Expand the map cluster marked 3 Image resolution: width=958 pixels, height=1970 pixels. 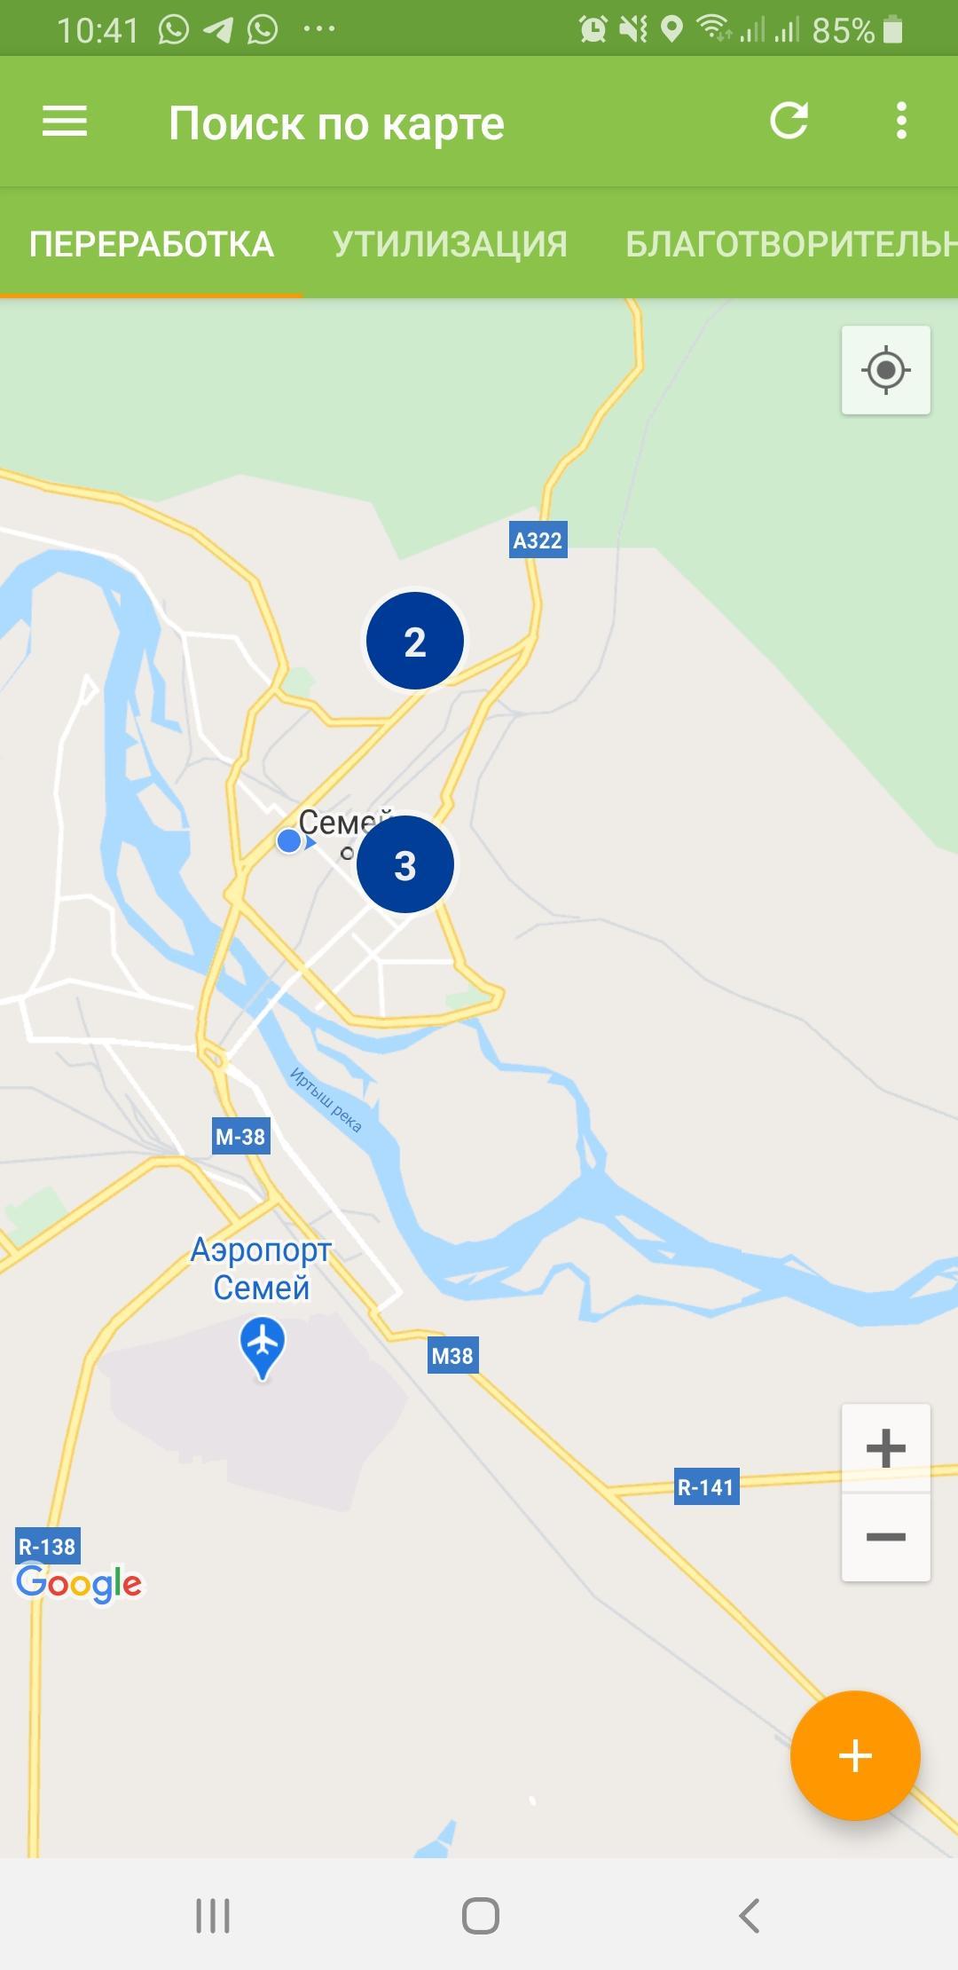[x=405, y=864]
